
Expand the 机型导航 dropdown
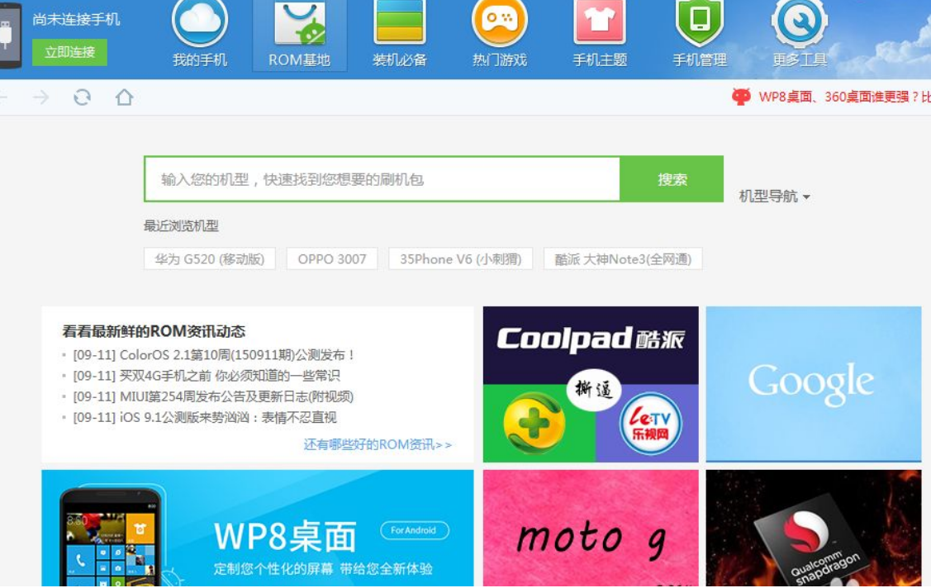pyautogui.click(x=774, y=197)
